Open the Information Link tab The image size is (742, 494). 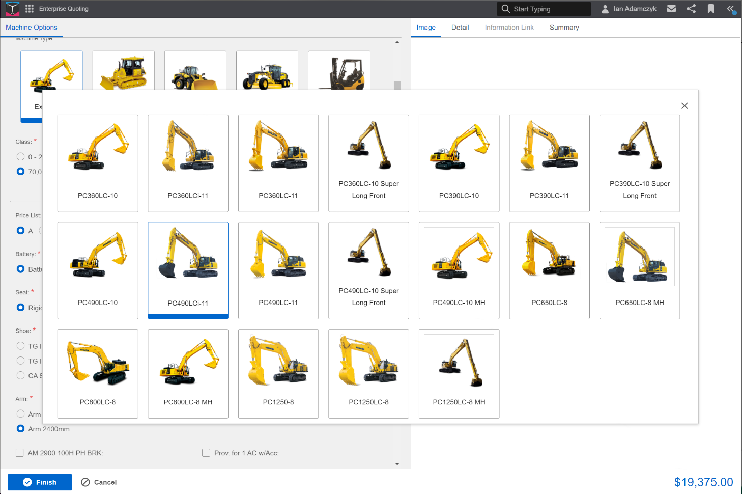(x=509, y=28)
